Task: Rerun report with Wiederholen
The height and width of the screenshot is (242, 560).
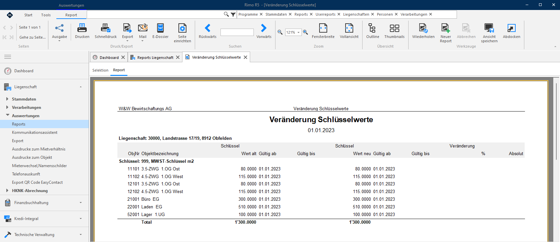Action: (423, 31)
